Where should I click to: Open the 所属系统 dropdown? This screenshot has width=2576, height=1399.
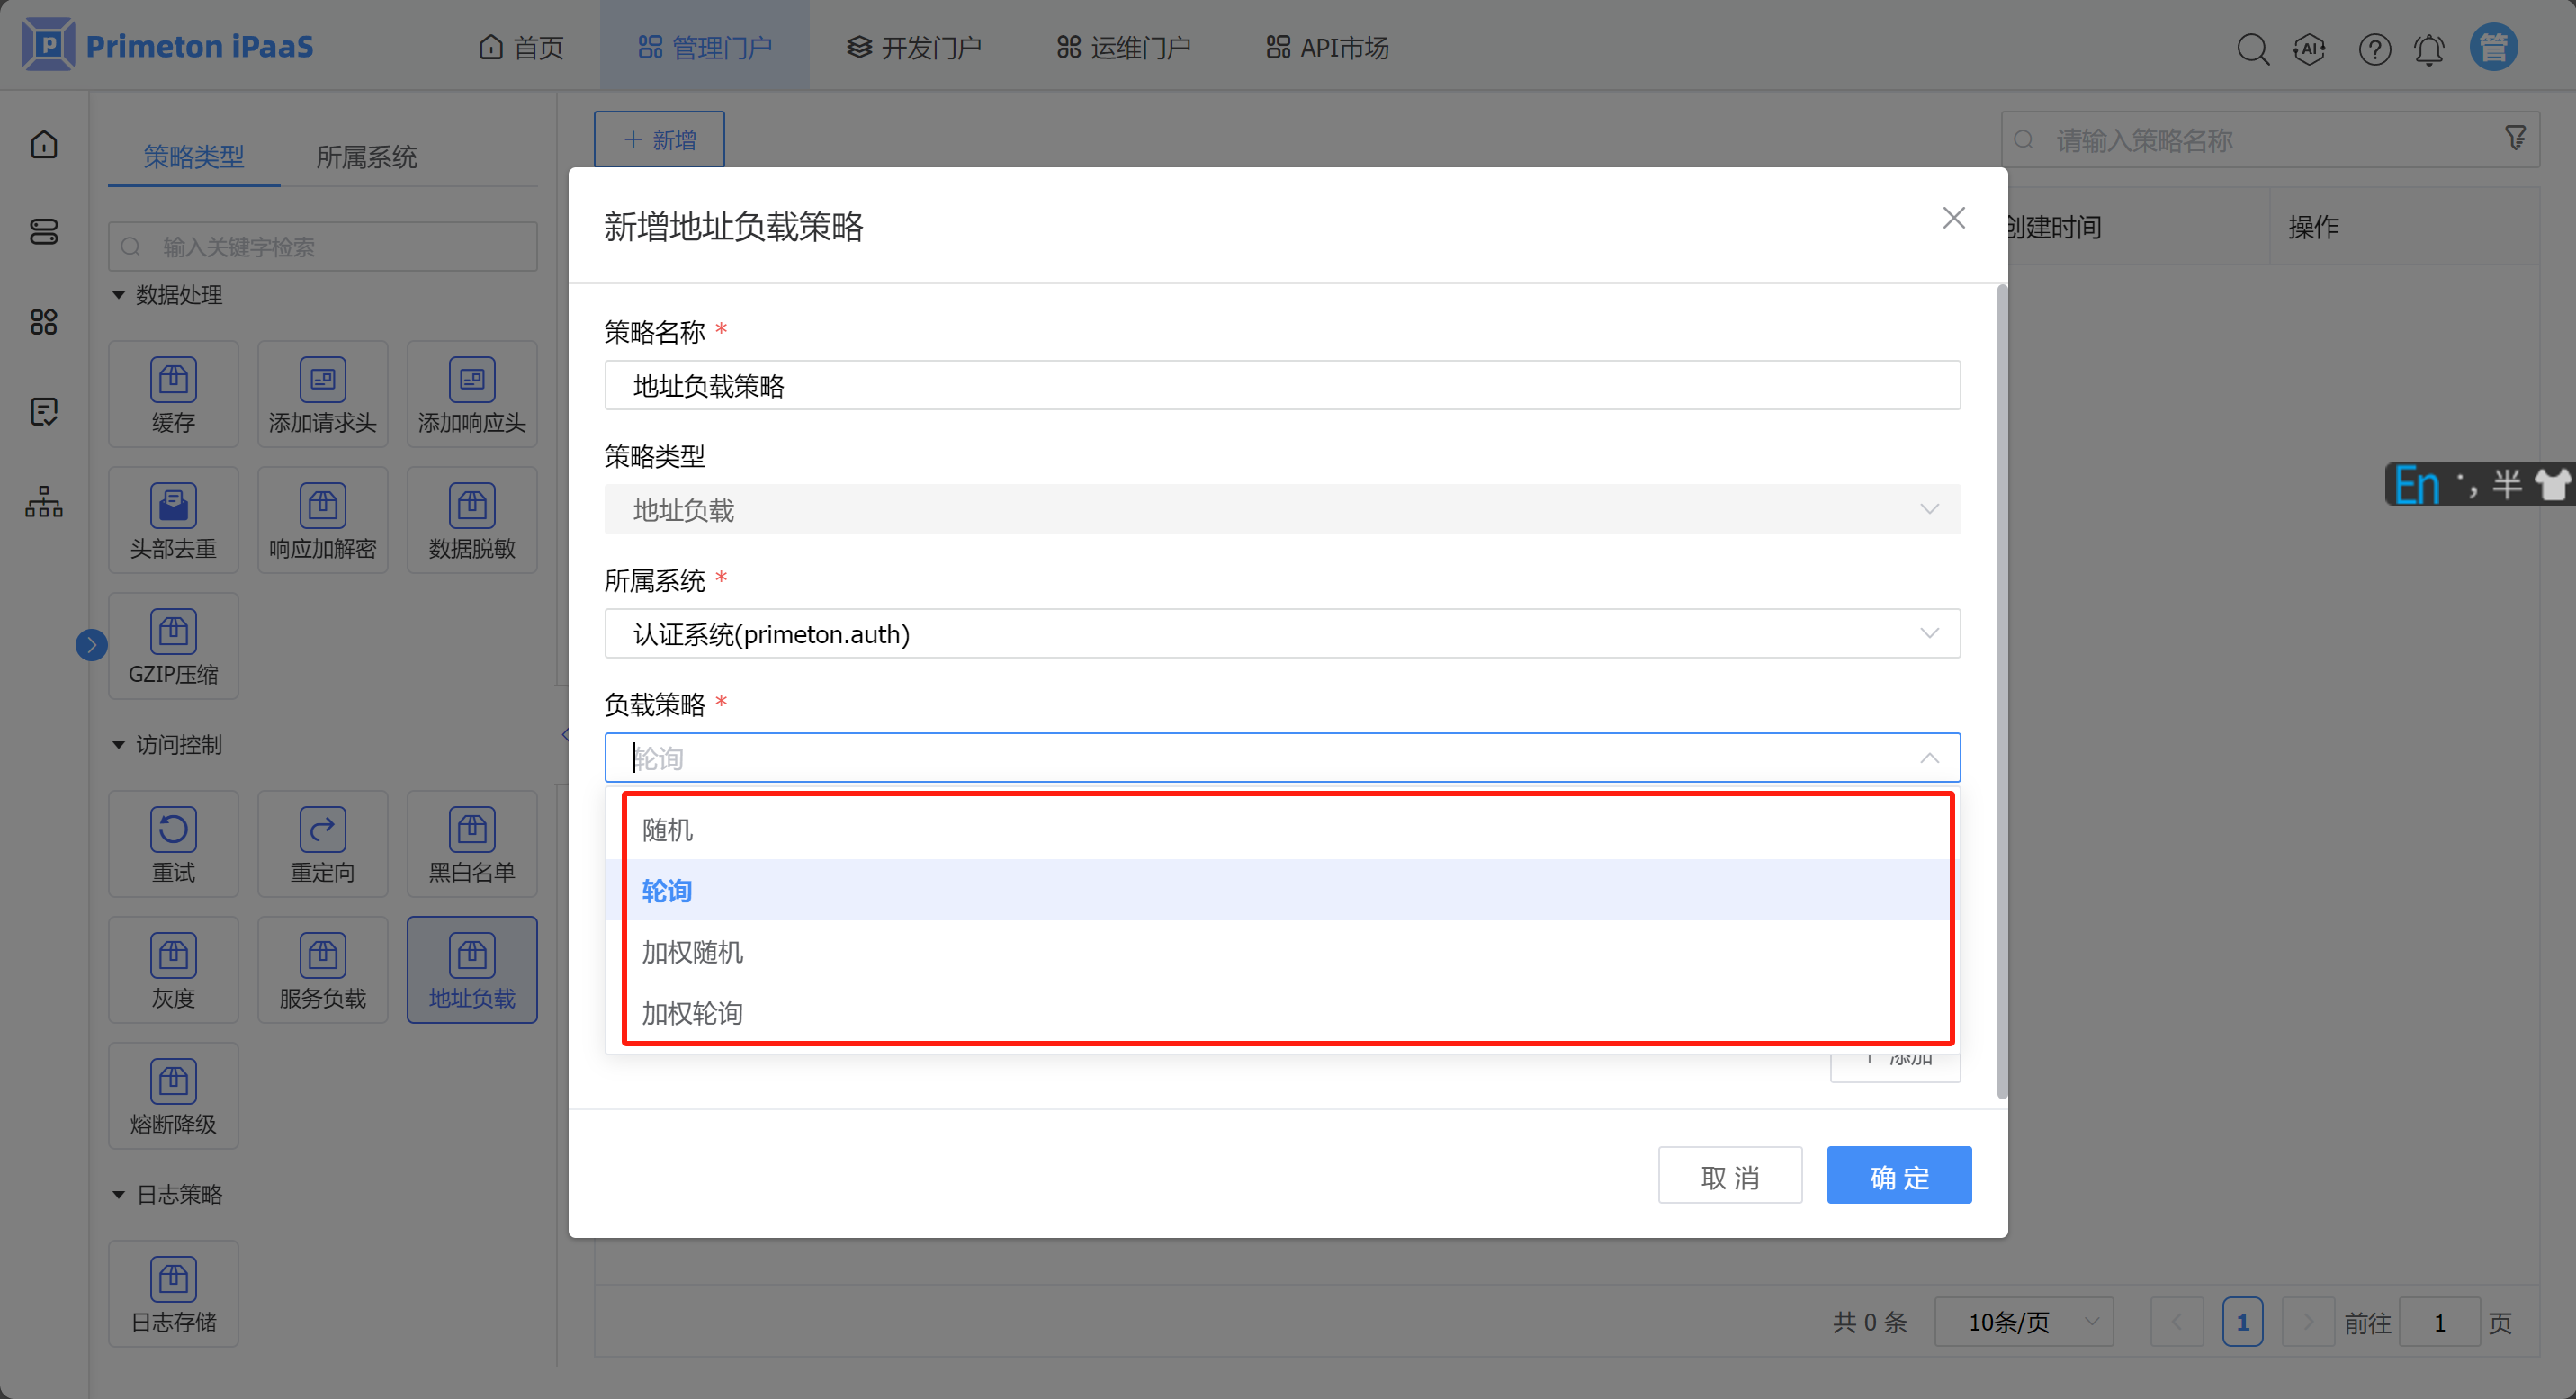pos(1281,634)
